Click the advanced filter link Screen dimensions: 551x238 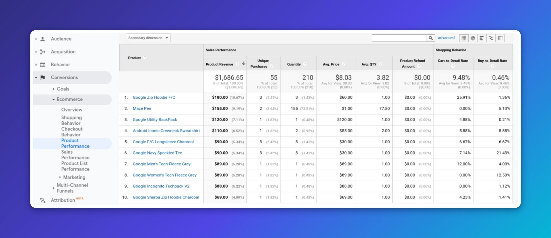click(446, 38)
